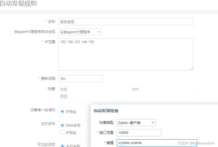Select the 主机名称 radio for 可见的名称

pyautogui.click(x=62, y=146)
